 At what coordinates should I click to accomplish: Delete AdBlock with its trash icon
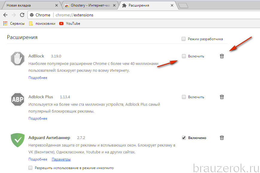(x=222, y=56)
